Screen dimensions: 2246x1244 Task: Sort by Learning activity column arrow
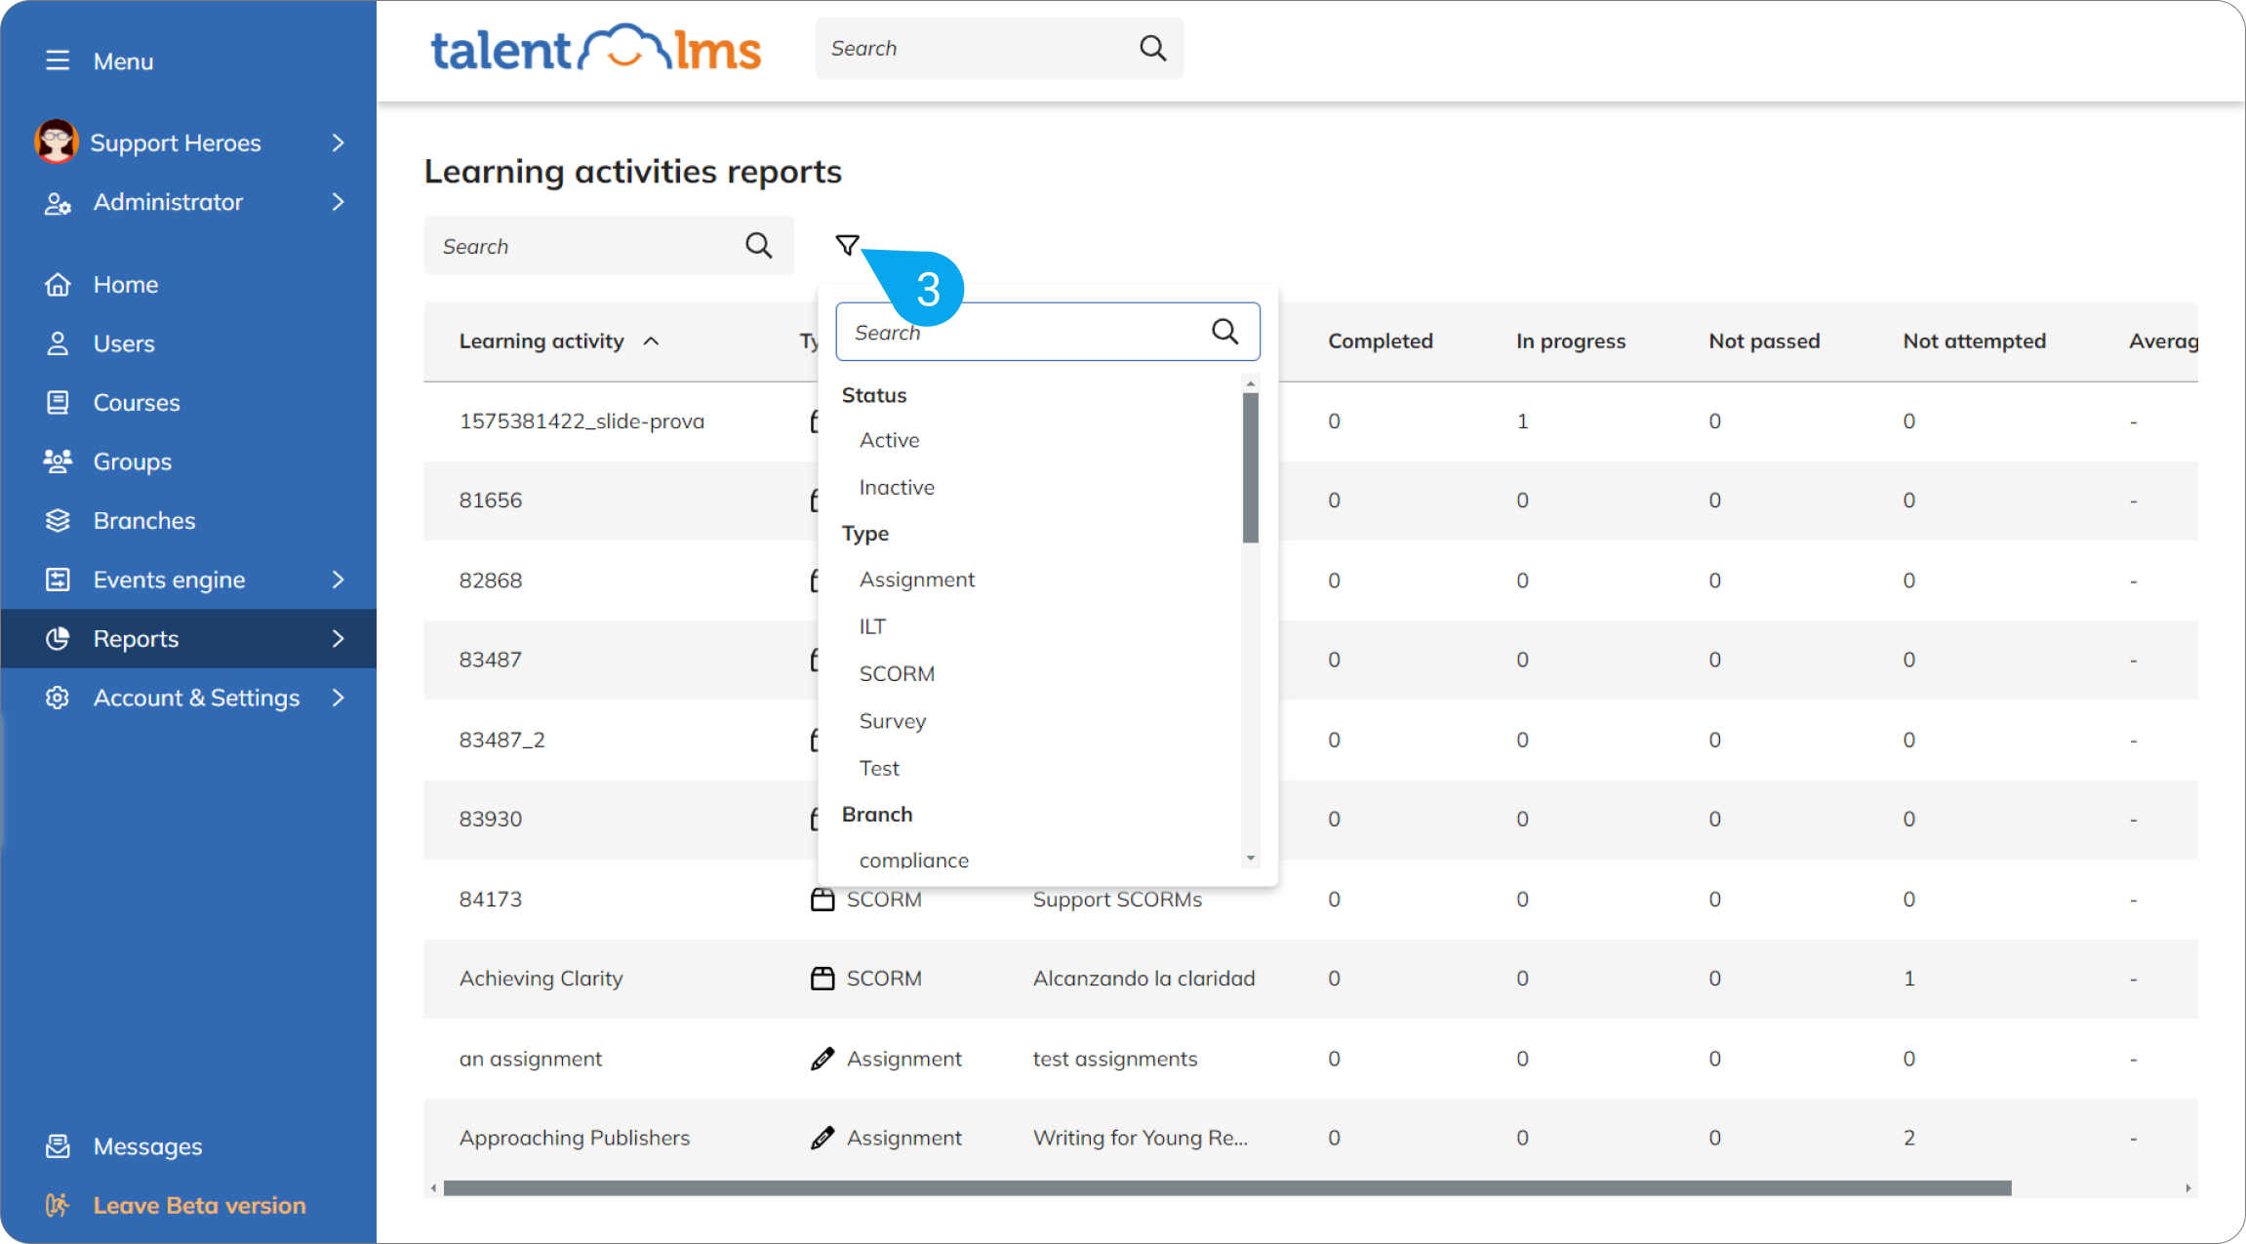(651, 341)
